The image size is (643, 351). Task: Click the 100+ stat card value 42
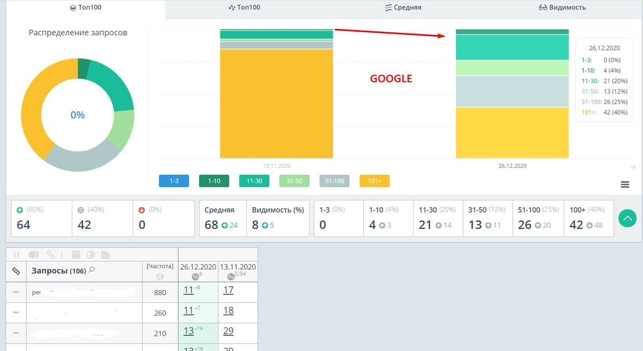576,225
